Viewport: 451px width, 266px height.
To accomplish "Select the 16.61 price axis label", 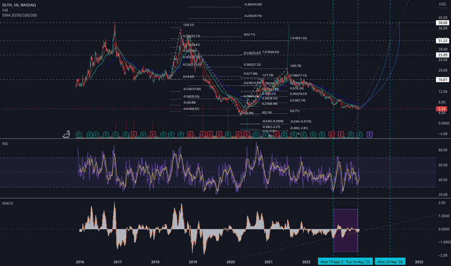I will [x=442, y=80].
